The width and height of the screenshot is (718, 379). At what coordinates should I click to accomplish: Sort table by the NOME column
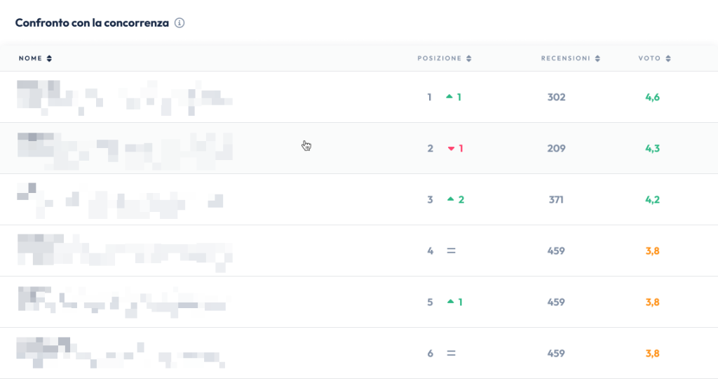pos(36,58)
